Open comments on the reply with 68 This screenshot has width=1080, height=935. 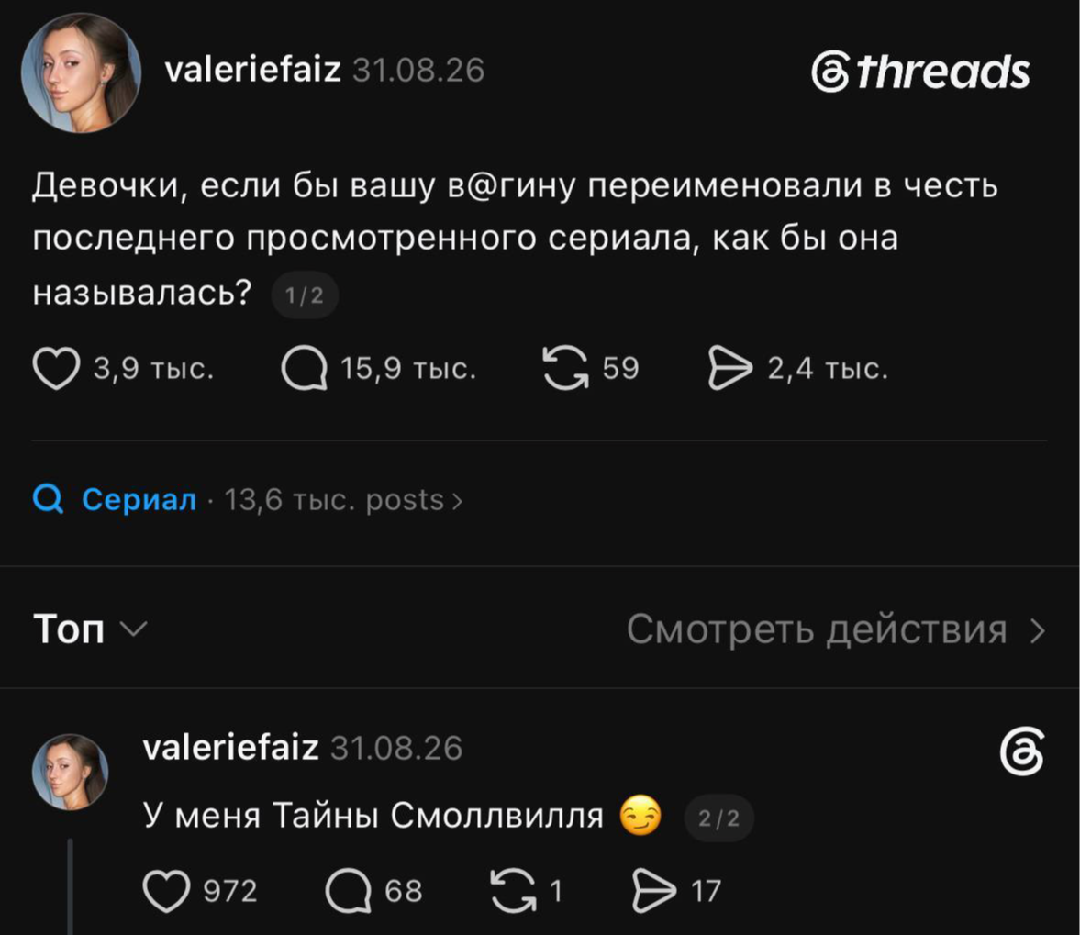pos(348,891)
